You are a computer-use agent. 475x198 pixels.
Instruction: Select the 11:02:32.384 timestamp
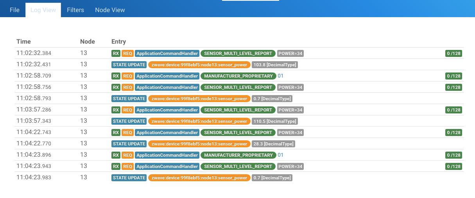34,53
